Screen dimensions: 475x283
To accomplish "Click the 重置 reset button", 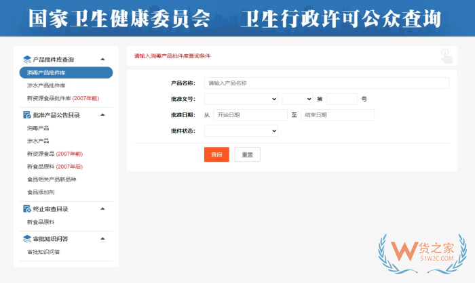I will tap(247, 154).
